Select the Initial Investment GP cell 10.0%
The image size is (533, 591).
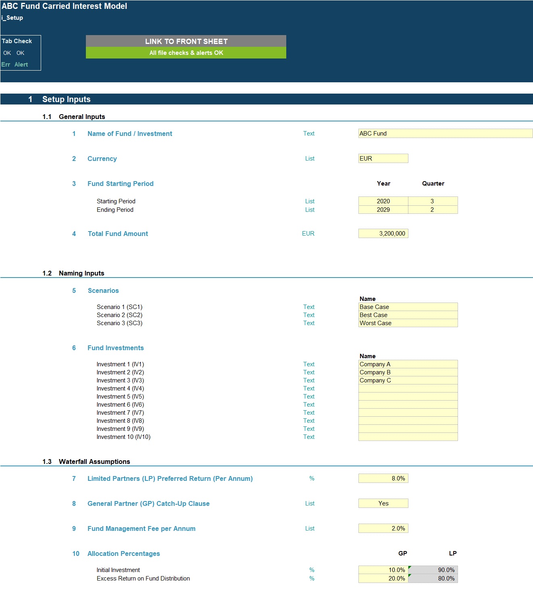pyautogui.click(x=383, y=570)
